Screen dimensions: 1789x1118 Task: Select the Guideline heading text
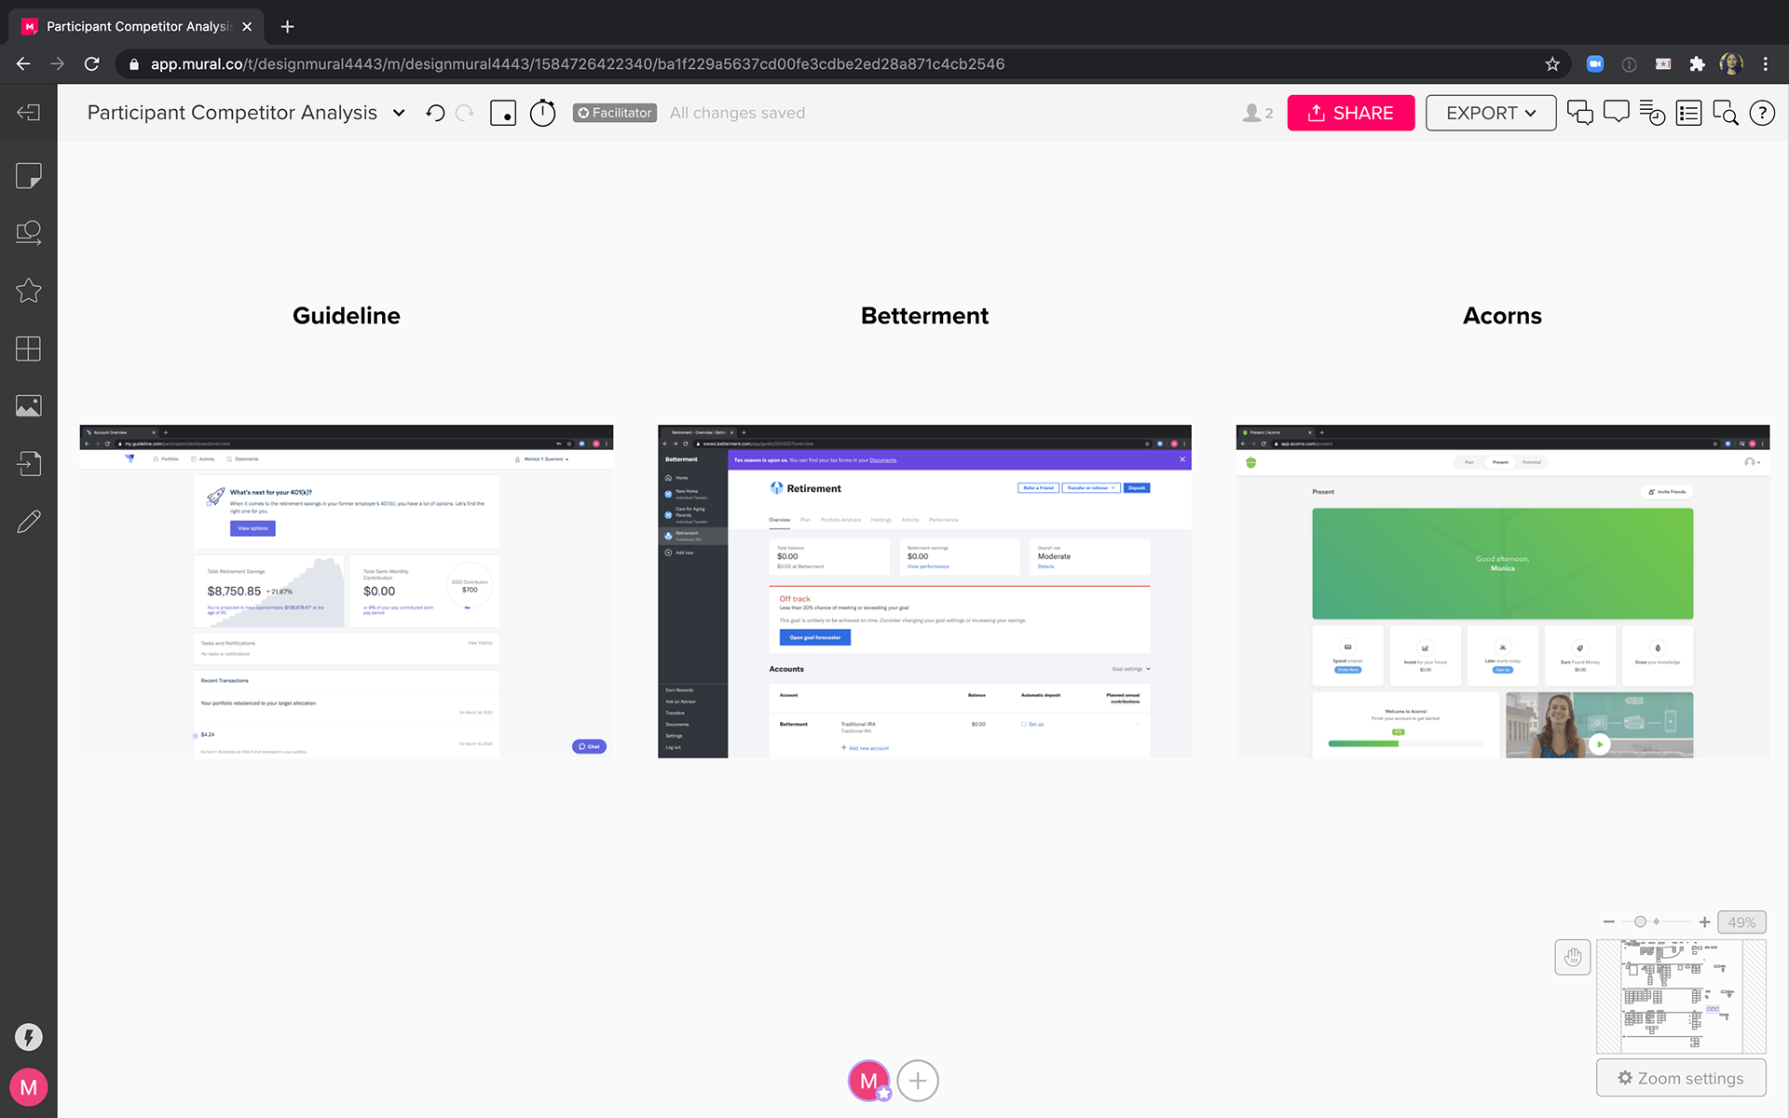pos(347,316)
